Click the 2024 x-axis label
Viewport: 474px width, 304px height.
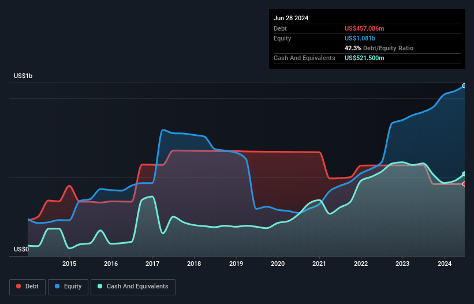click(x=445, y=264)
